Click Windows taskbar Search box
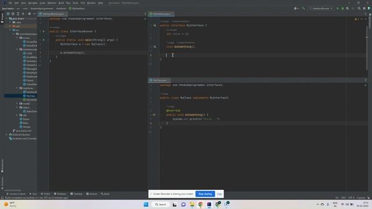This screenshot has width=372, height=209. pos(160,204)
